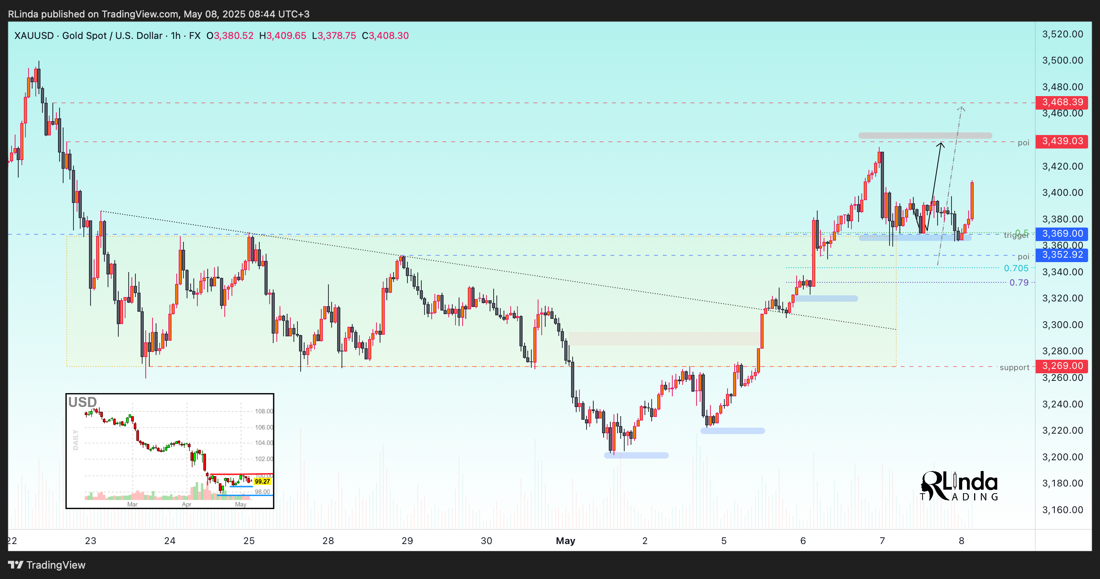The height and width of the screenshot is (579, 1100).
Task: Click the high value H3,409.65
Action: [282, 35]
